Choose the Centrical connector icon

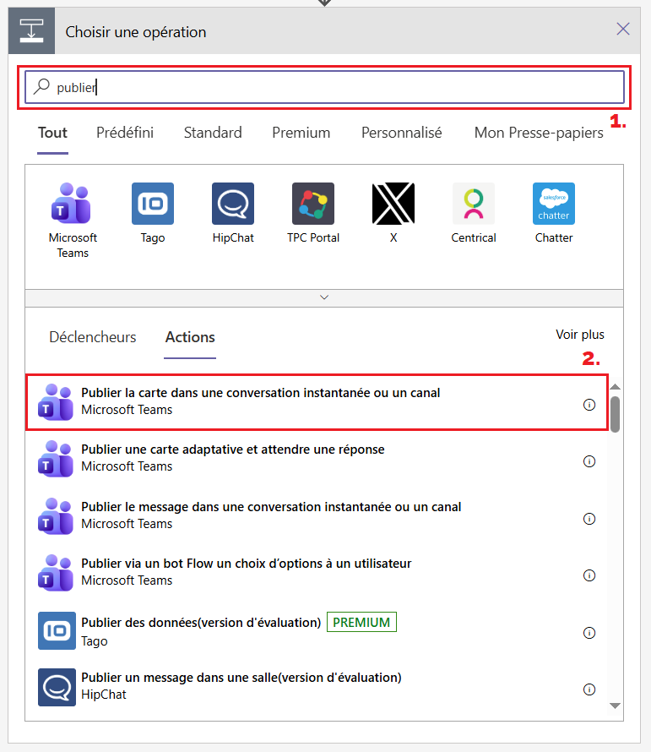tap(474, 204)
